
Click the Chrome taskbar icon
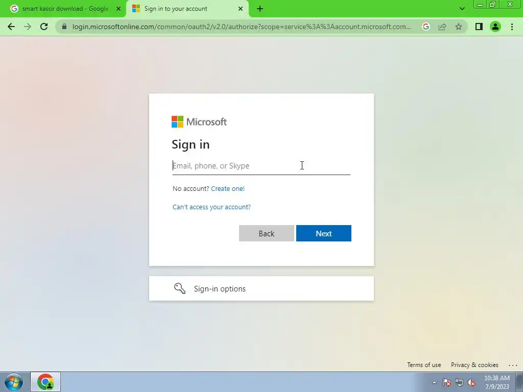(45, 382)
